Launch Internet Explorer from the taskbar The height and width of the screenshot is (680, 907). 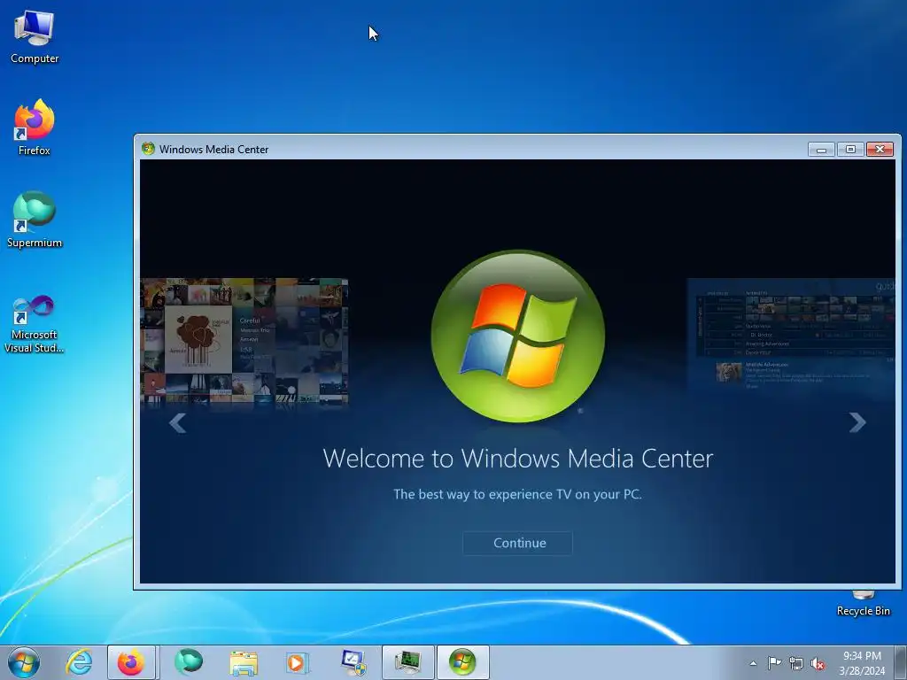click(79, 662)
